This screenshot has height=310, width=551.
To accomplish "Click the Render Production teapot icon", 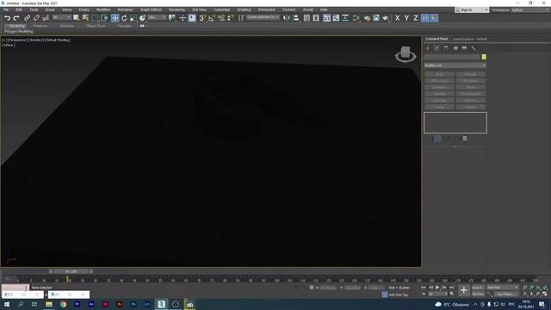I will pyautogui.click(x=386, y=18).
